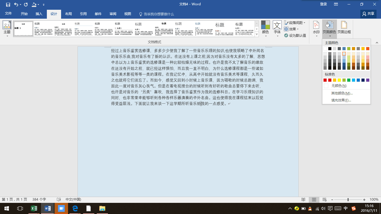Click the 100% zoom level
Viewport: 381px width, 214px height.
click(374, 200)
